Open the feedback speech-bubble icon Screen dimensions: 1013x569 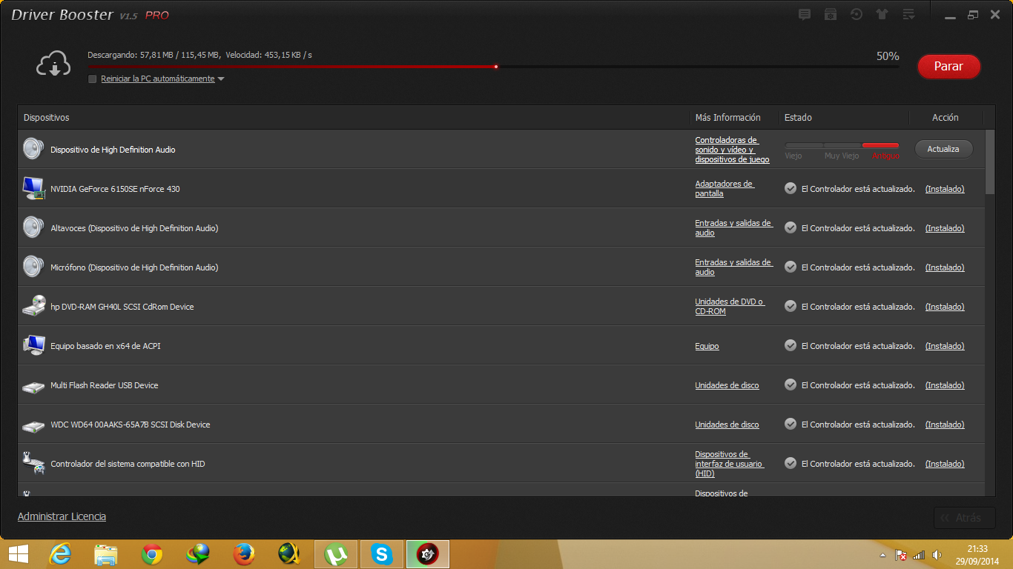pos(805,15)
